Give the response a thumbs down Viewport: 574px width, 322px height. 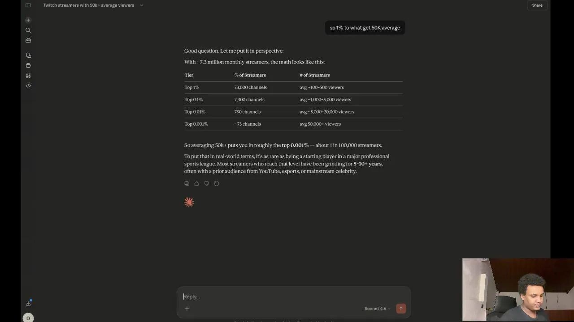pyautogui.click(x=207, y=183)
